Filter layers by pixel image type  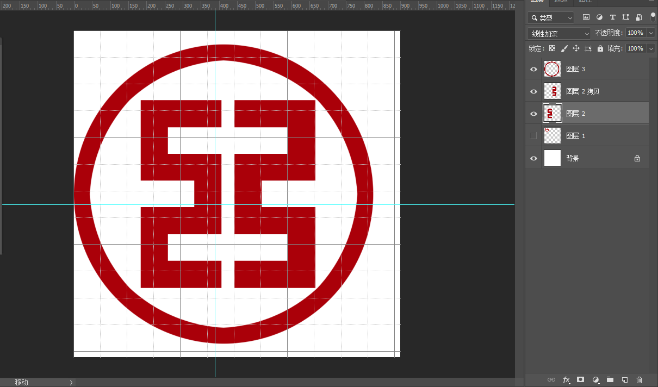tap(586, 17)
